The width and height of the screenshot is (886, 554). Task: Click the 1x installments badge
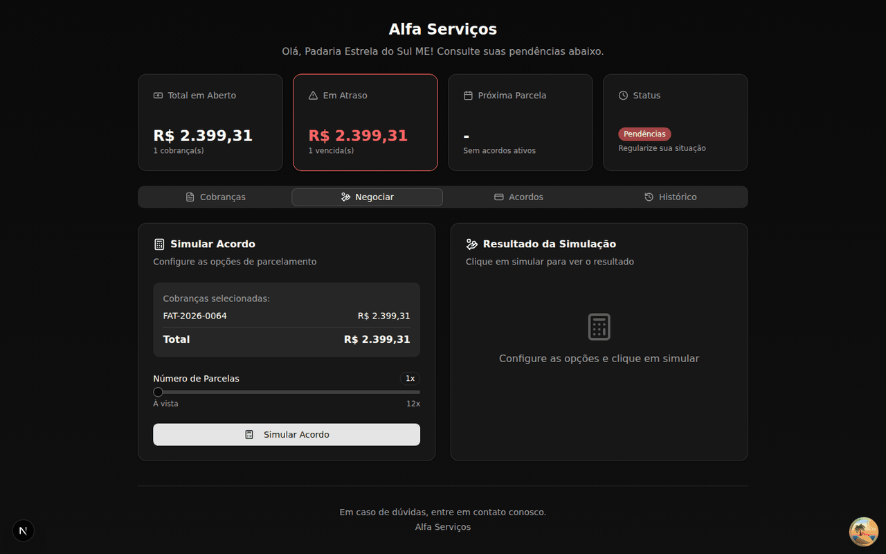pos(410,379)
